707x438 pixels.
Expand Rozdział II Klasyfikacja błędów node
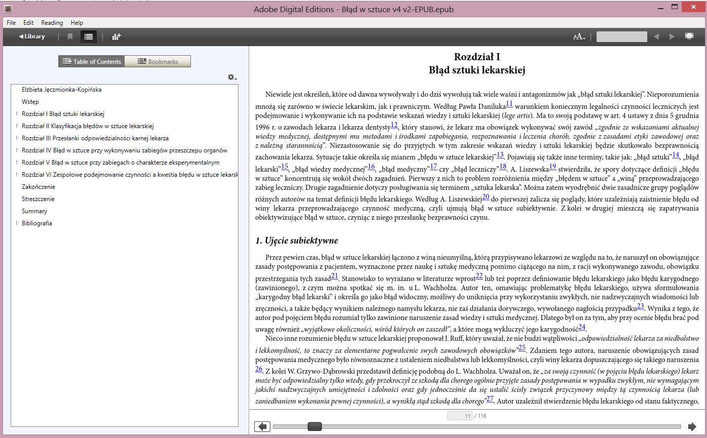17,126
